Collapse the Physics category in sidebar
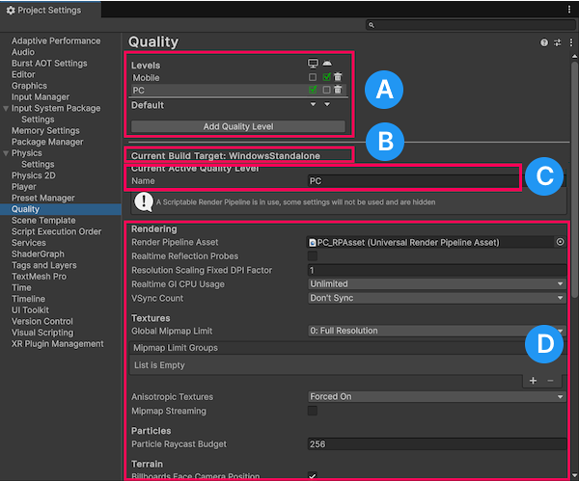This screenshot has height=481, width=579. [7, 153]
